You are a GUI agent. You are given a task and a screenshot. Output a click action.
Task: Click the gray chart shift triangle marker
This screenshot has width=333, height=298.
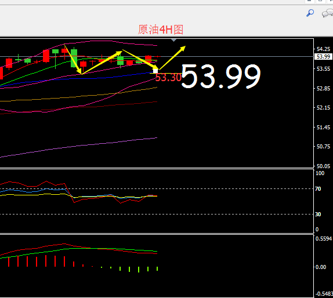[x=173, y=40]
